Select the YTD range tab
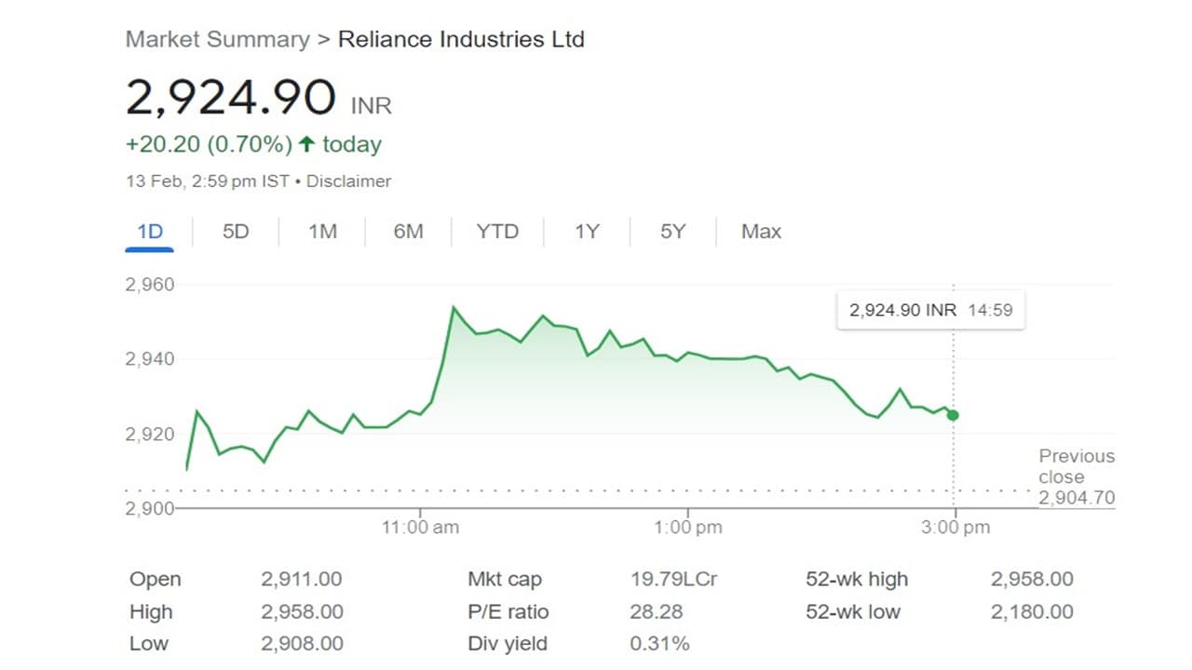This screenshot has height=670, width=1192. (497, 232)
